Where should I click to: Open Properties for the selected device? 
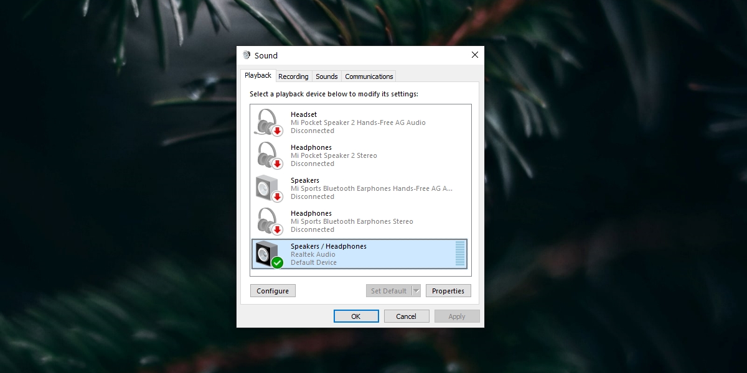448,290
